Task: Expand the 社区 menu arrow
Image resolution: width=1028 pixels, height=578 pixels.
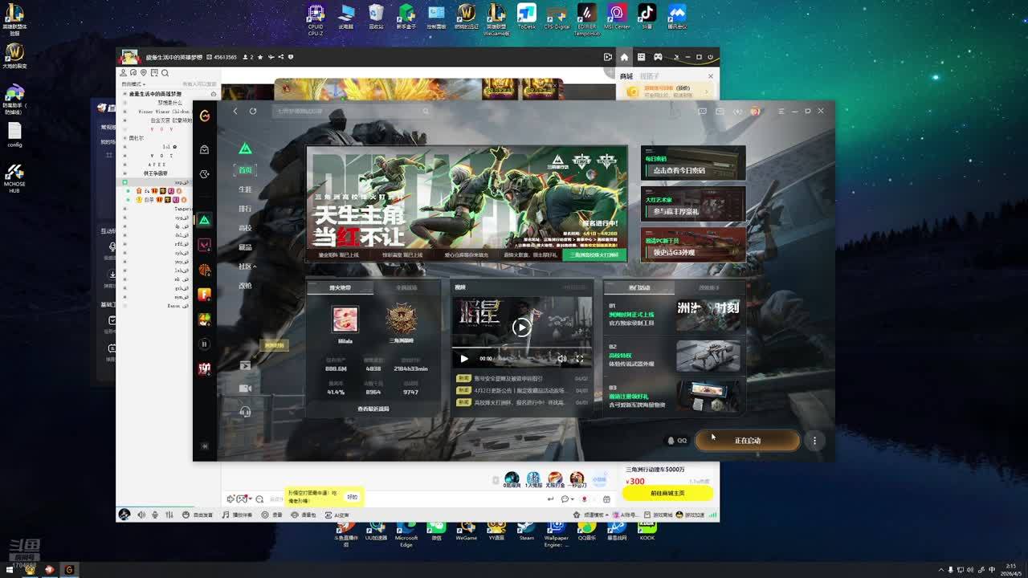Action: pyautogui.click(x=255, y=267)
